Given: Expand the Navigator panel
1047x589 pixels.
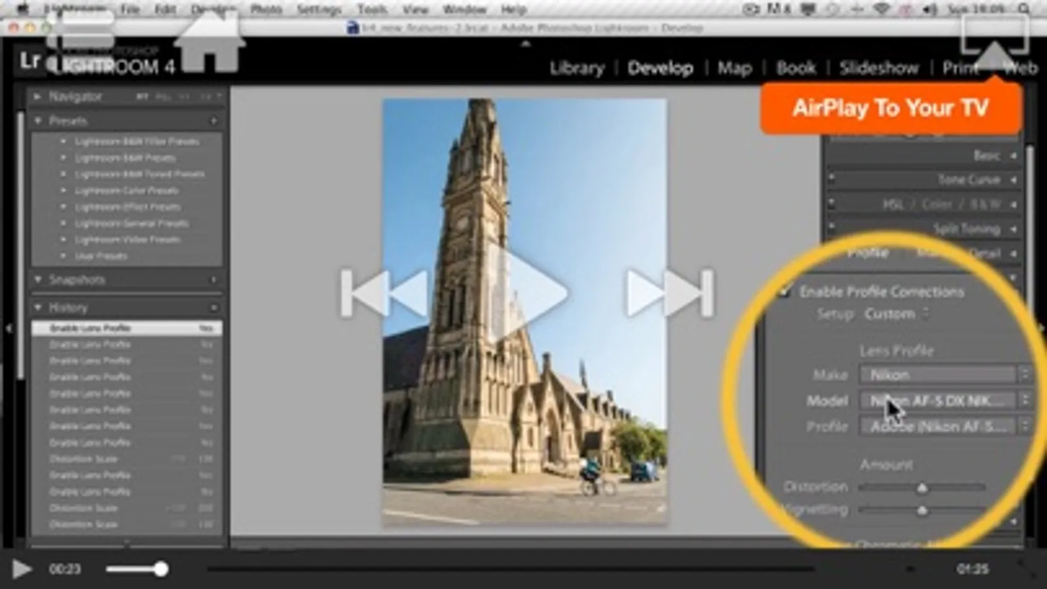Looking at the screenshot, I should pyautogui.click(x=37, y=96).
